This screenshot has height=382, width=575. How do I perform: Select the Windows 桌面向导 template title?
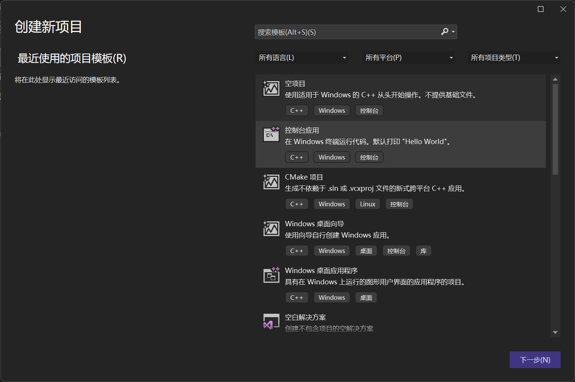point(314,224)
